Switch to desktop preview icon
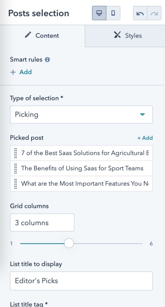Screen dimensions: 165x307 (99, 13)
